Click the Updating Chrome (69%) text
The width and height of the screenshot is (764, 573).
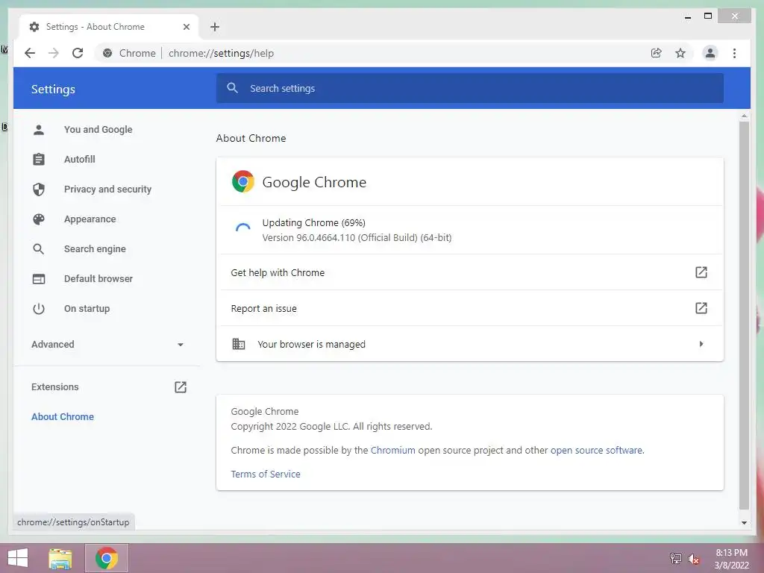314,222
